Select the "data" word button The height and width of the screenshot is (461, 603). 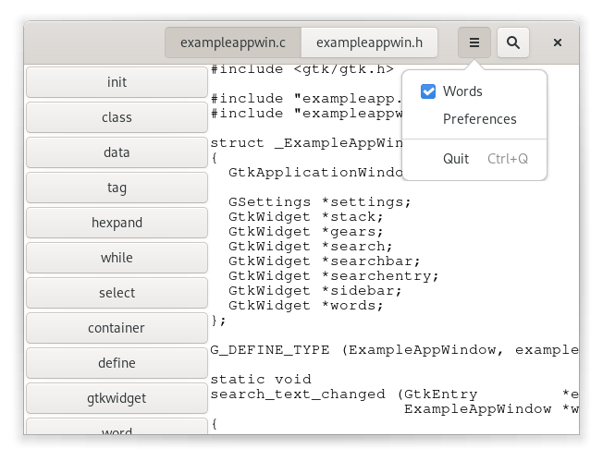coord(117,152)
